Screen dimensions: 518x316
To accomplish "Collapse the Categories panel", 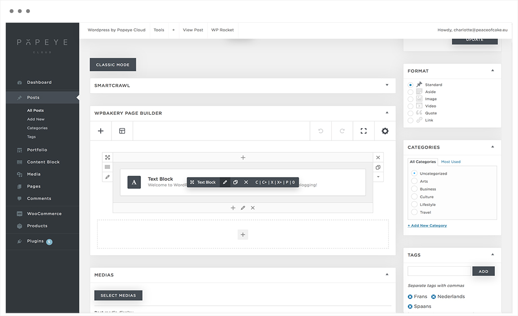I will 492,147.
